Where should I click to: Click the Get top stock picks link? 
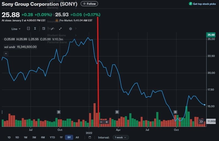click(x=202, y=4)
